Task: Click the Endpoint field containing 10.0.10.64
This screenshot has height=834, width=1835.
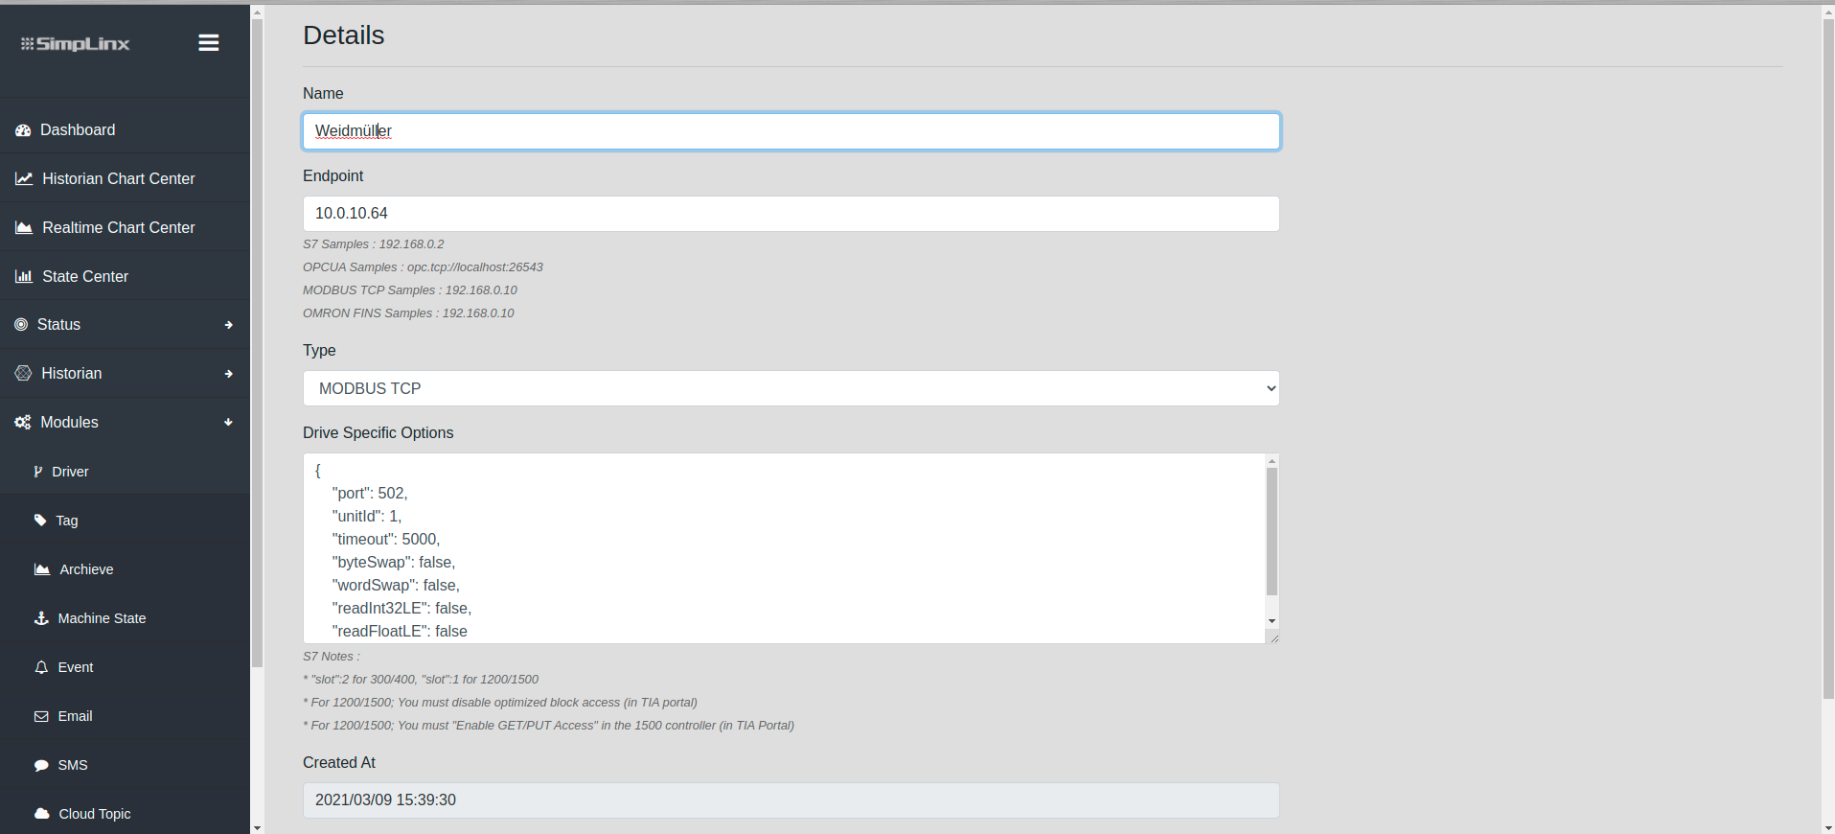Action: (x=791, y=214)
